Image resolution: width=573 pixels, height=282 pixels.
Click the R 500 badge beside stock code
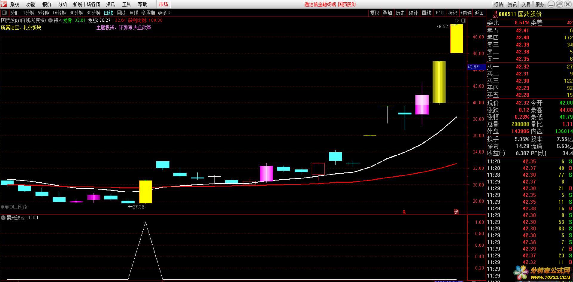(x=495, y=14)
